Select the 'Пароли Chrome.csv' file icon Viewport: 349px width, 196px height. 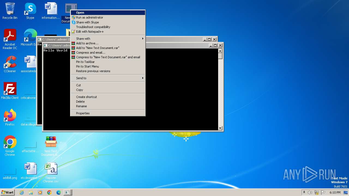pos(51,173)
